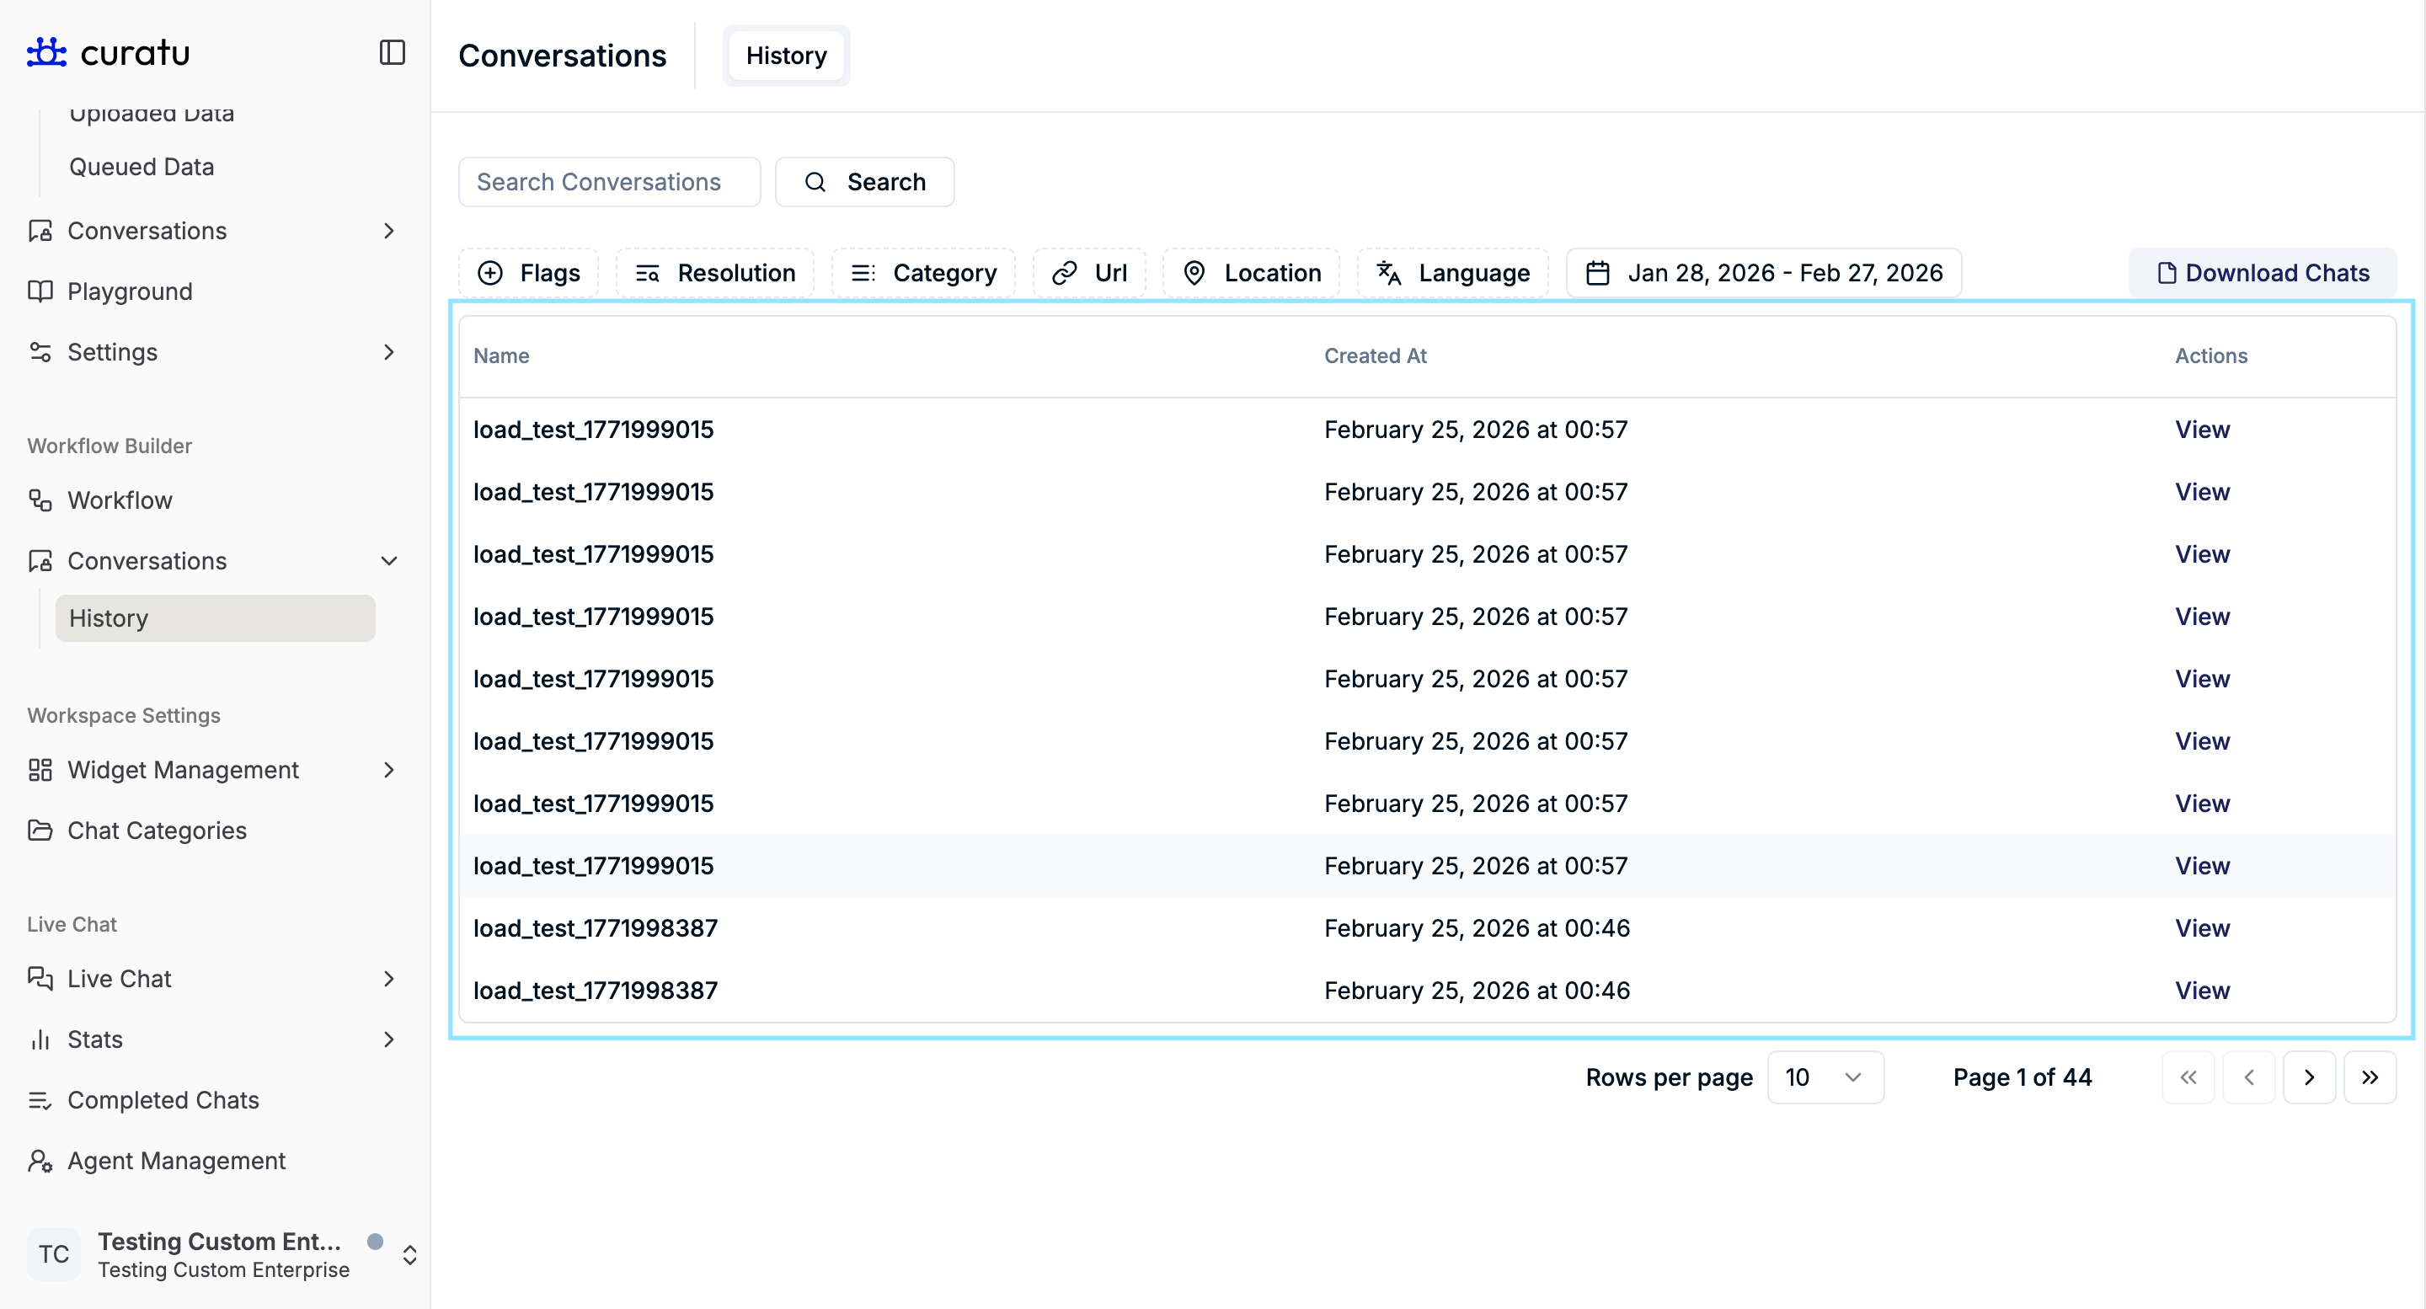This screenshot has width=2426, height=1309.
Task: Open the date range calendar picker
Action: point(1763,273)
